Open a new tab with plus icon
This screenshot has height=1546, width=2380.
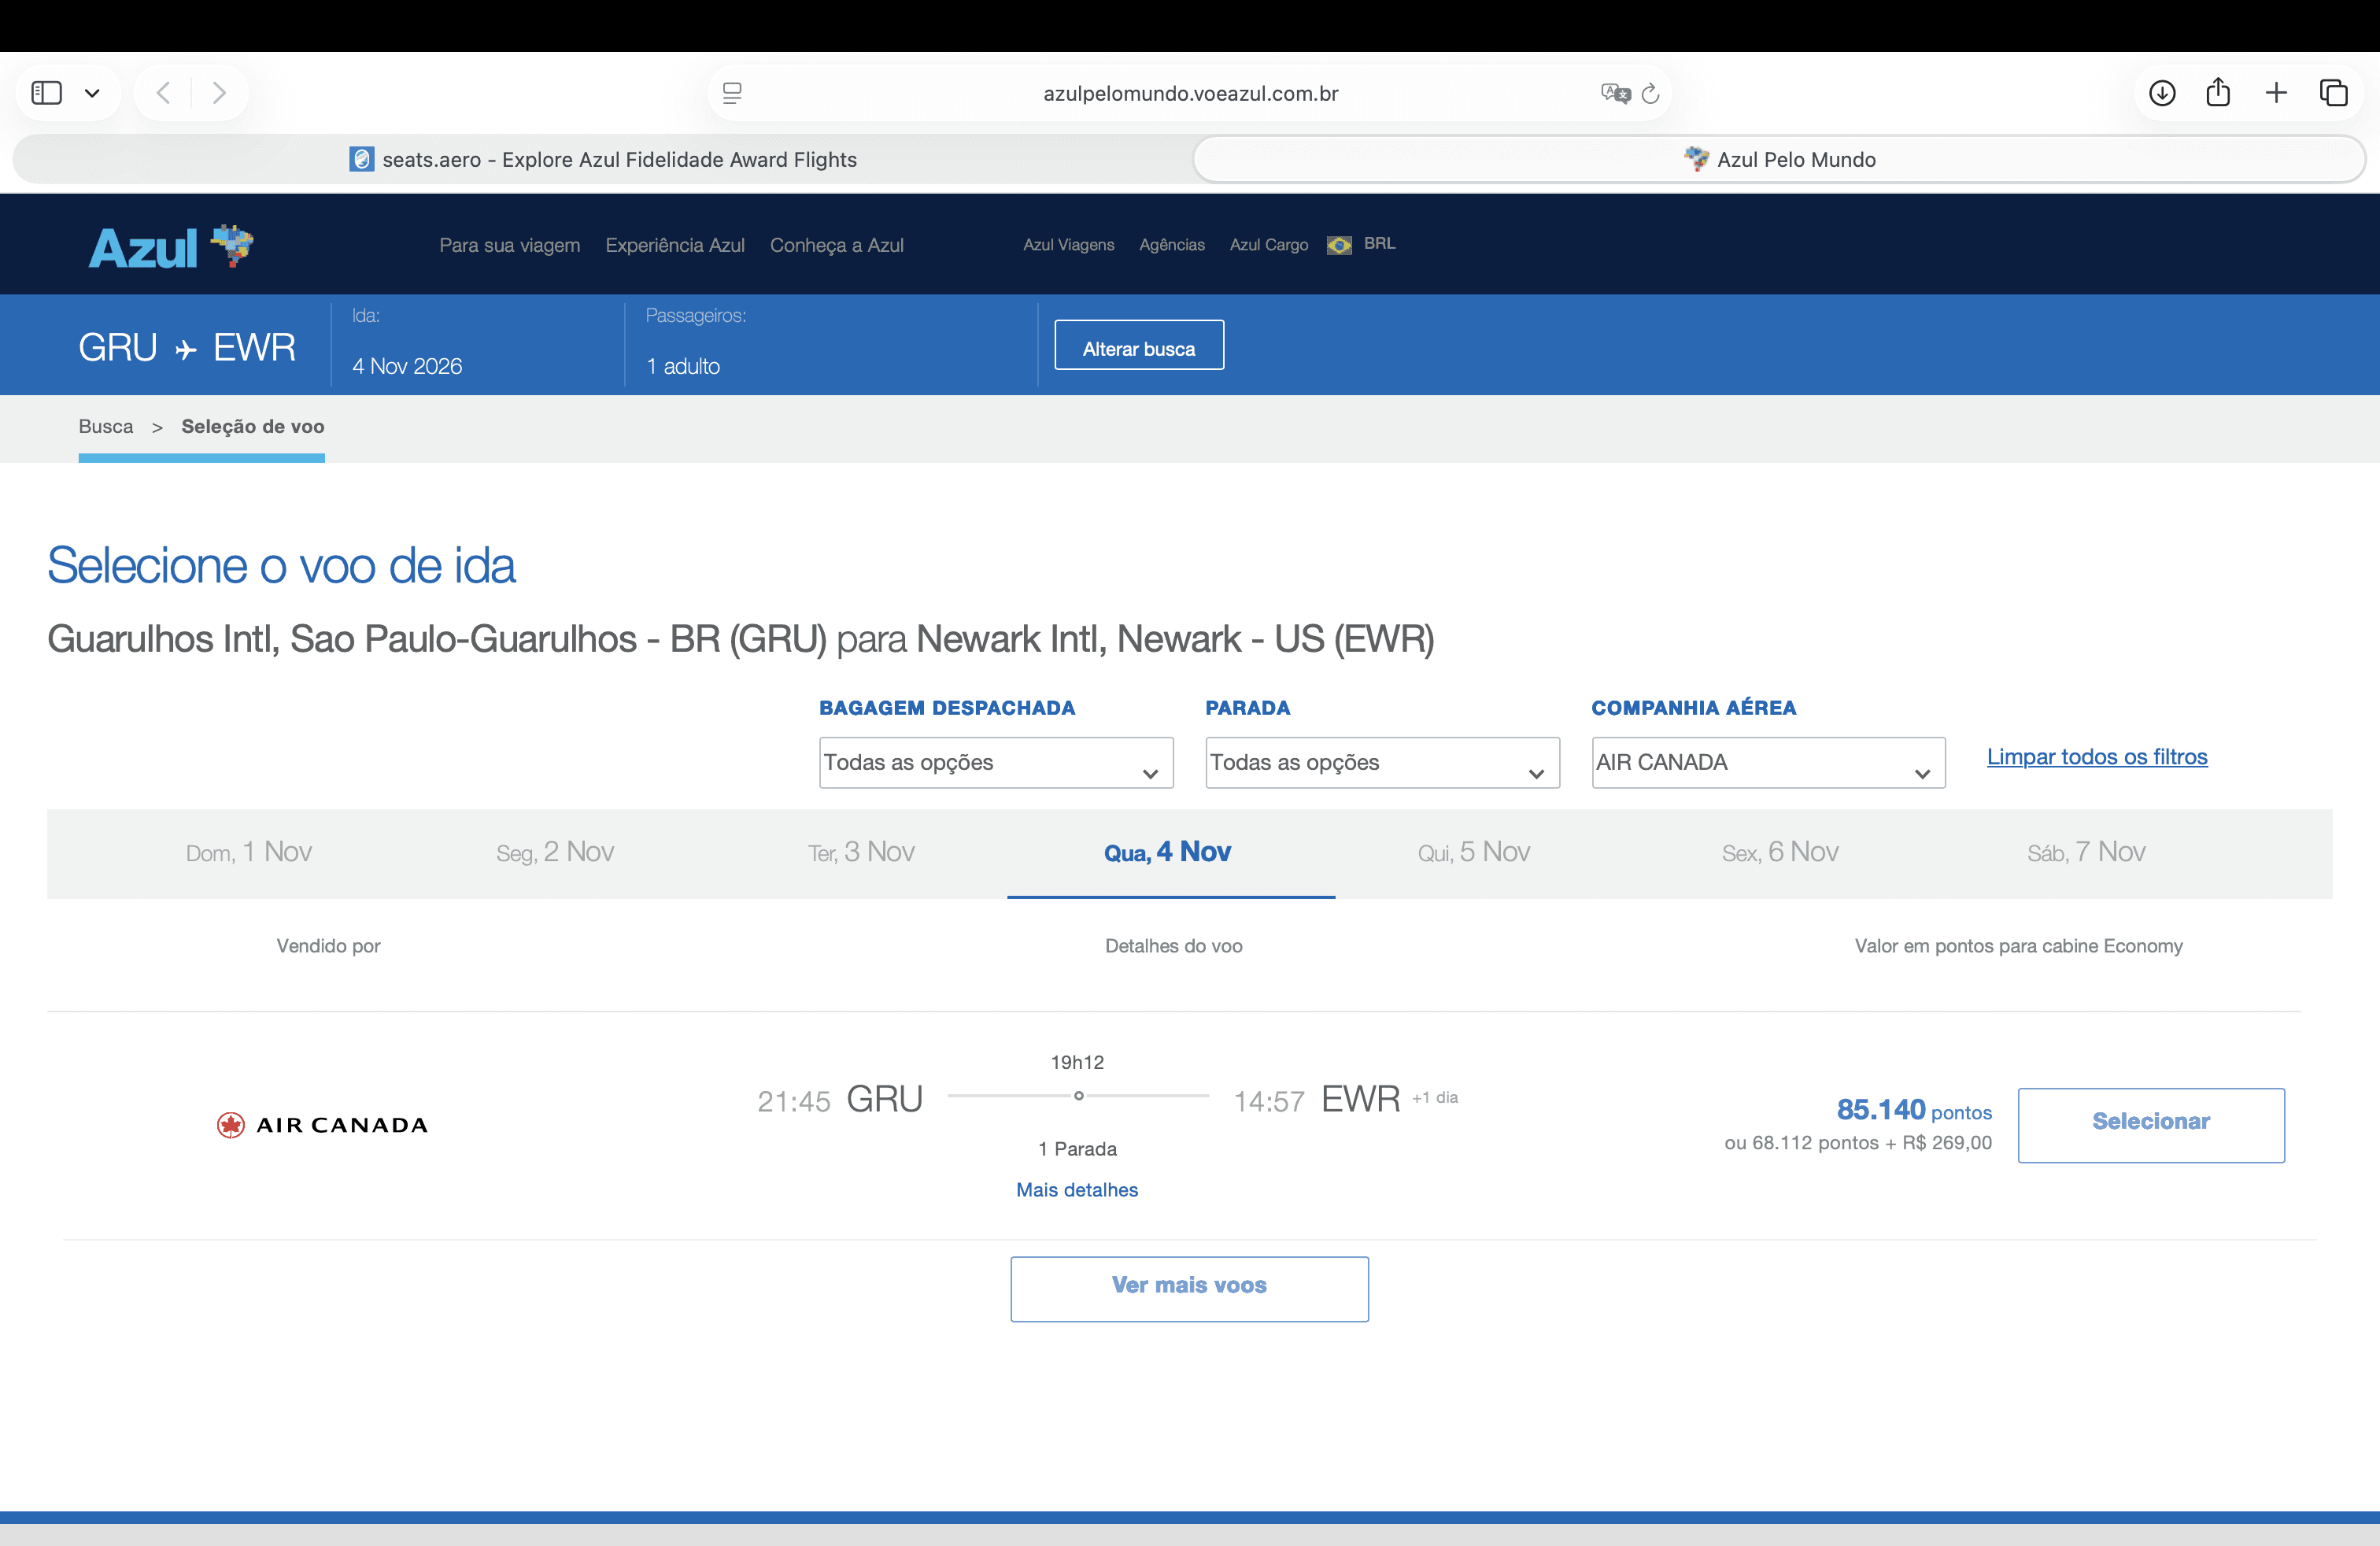(2276, 93)
